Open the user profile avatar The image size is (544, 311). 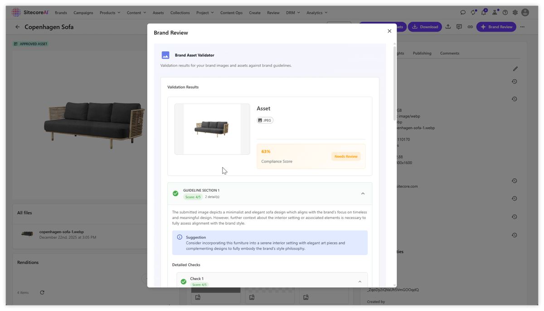pos(525,13)
